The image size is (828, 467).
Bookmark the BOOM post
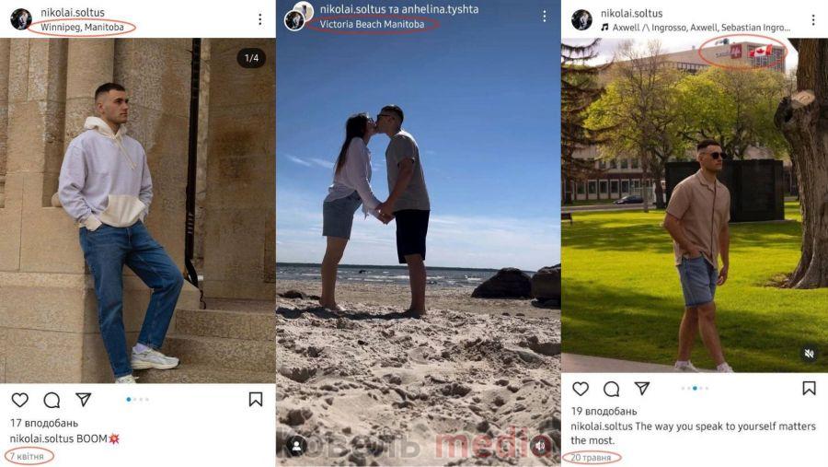(x=256, y=400)
